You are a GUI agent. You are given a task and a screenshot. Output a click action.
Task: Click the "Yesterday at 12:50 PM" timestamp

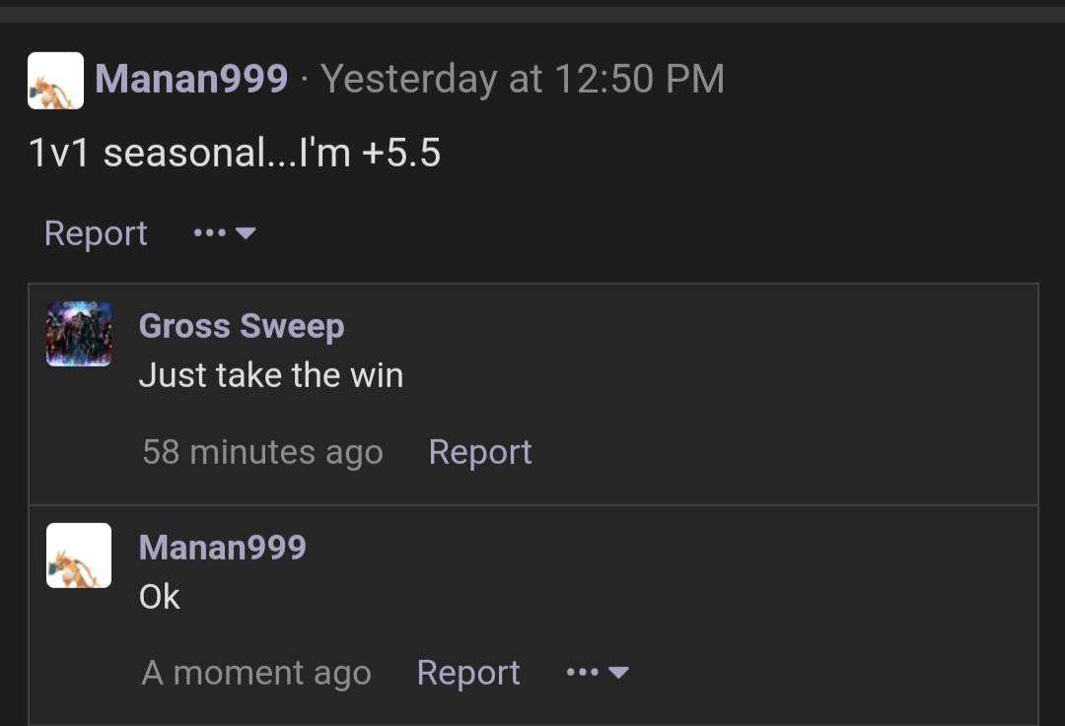(x=523, y=79)
